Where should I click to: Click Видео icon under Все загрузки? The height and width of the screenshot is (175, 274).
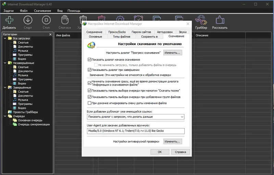(x=15, y=59)
